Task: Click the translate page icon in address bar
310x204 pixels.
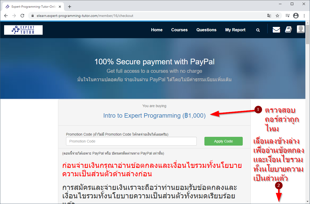Action: point(269,16)
